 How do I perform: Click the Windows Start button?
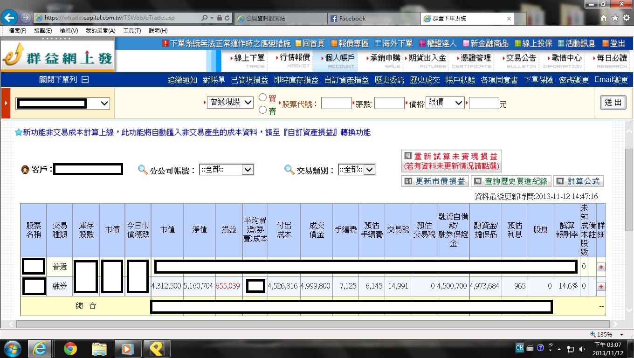coord(12,349)
